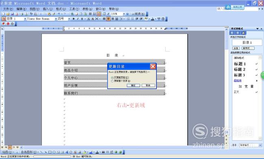Image resolution: width=264 pixels, height=159 pixels.
Task: Open the 格式 Format menu
Action: tap(61, 9)
